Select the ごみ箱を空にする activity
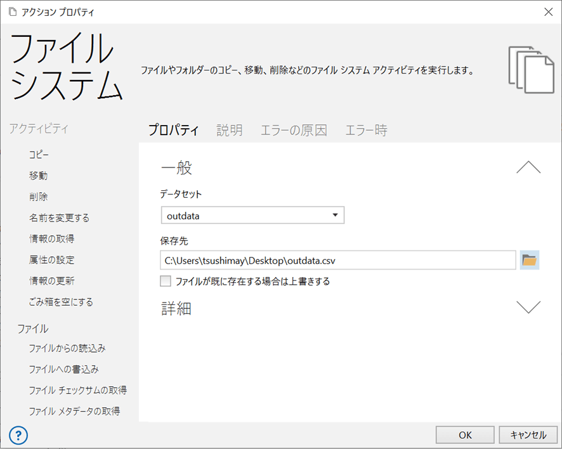The height and width of the screenshot is (449, 562). 61,302
